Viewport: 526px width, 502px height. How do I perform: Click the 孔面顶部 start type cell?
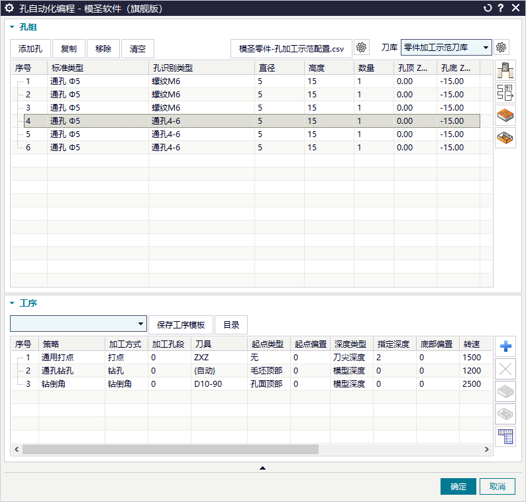[269, 384]
